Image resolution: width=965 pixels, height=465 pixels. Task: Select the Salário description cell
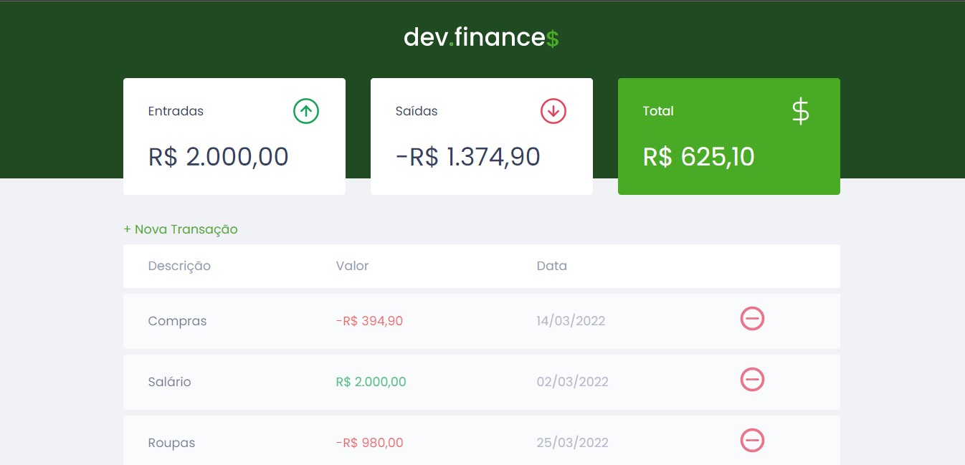point(169,382)
